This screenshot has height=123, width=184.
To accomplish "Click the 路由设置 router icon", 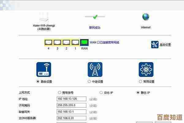I will coord(44,69).
